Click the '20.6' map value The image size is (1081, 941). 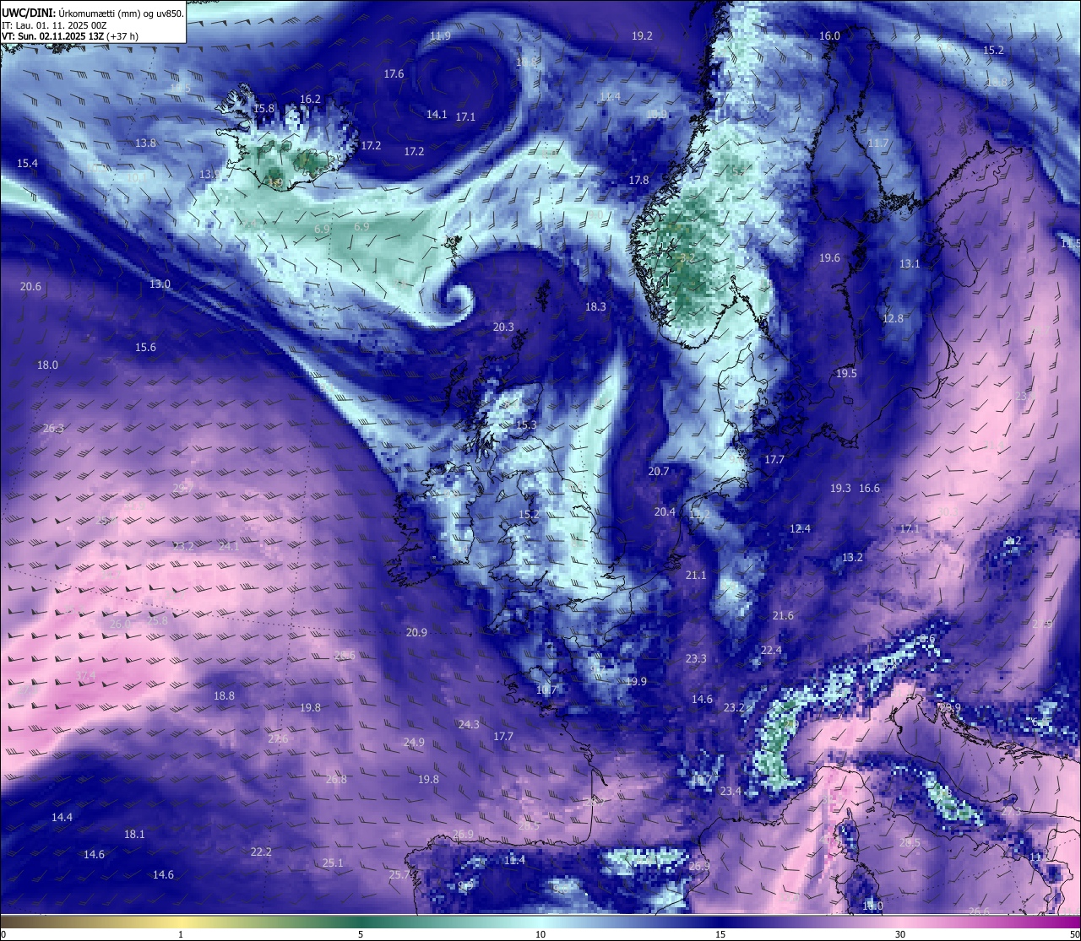click(30, 286)
